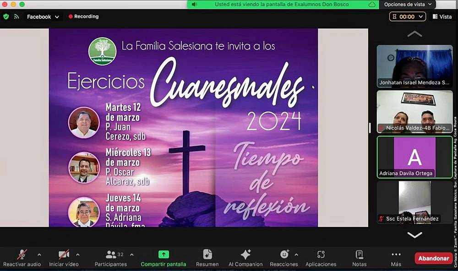This screenshot has height=271, width=458.
Task: Click the macOS green fullscreen window button
Action: click(22, 4)
